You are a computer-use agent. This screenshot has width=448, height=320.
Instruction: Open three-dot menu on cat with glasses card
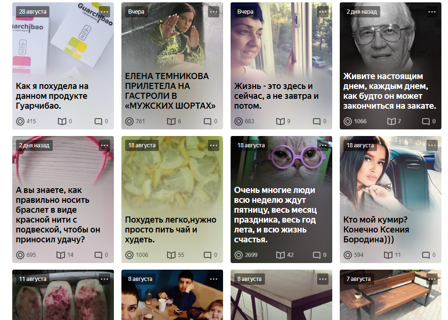click(323, 145)
